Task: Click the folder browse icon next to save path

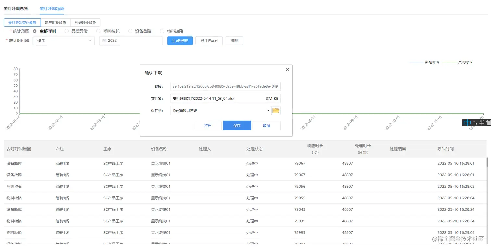Action: click(276, 110)
